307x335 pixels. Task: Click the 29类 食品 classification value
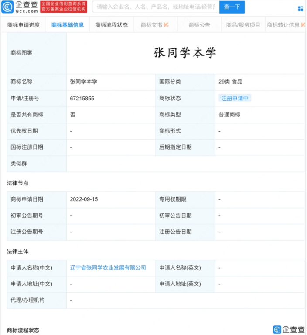[230, 82]
